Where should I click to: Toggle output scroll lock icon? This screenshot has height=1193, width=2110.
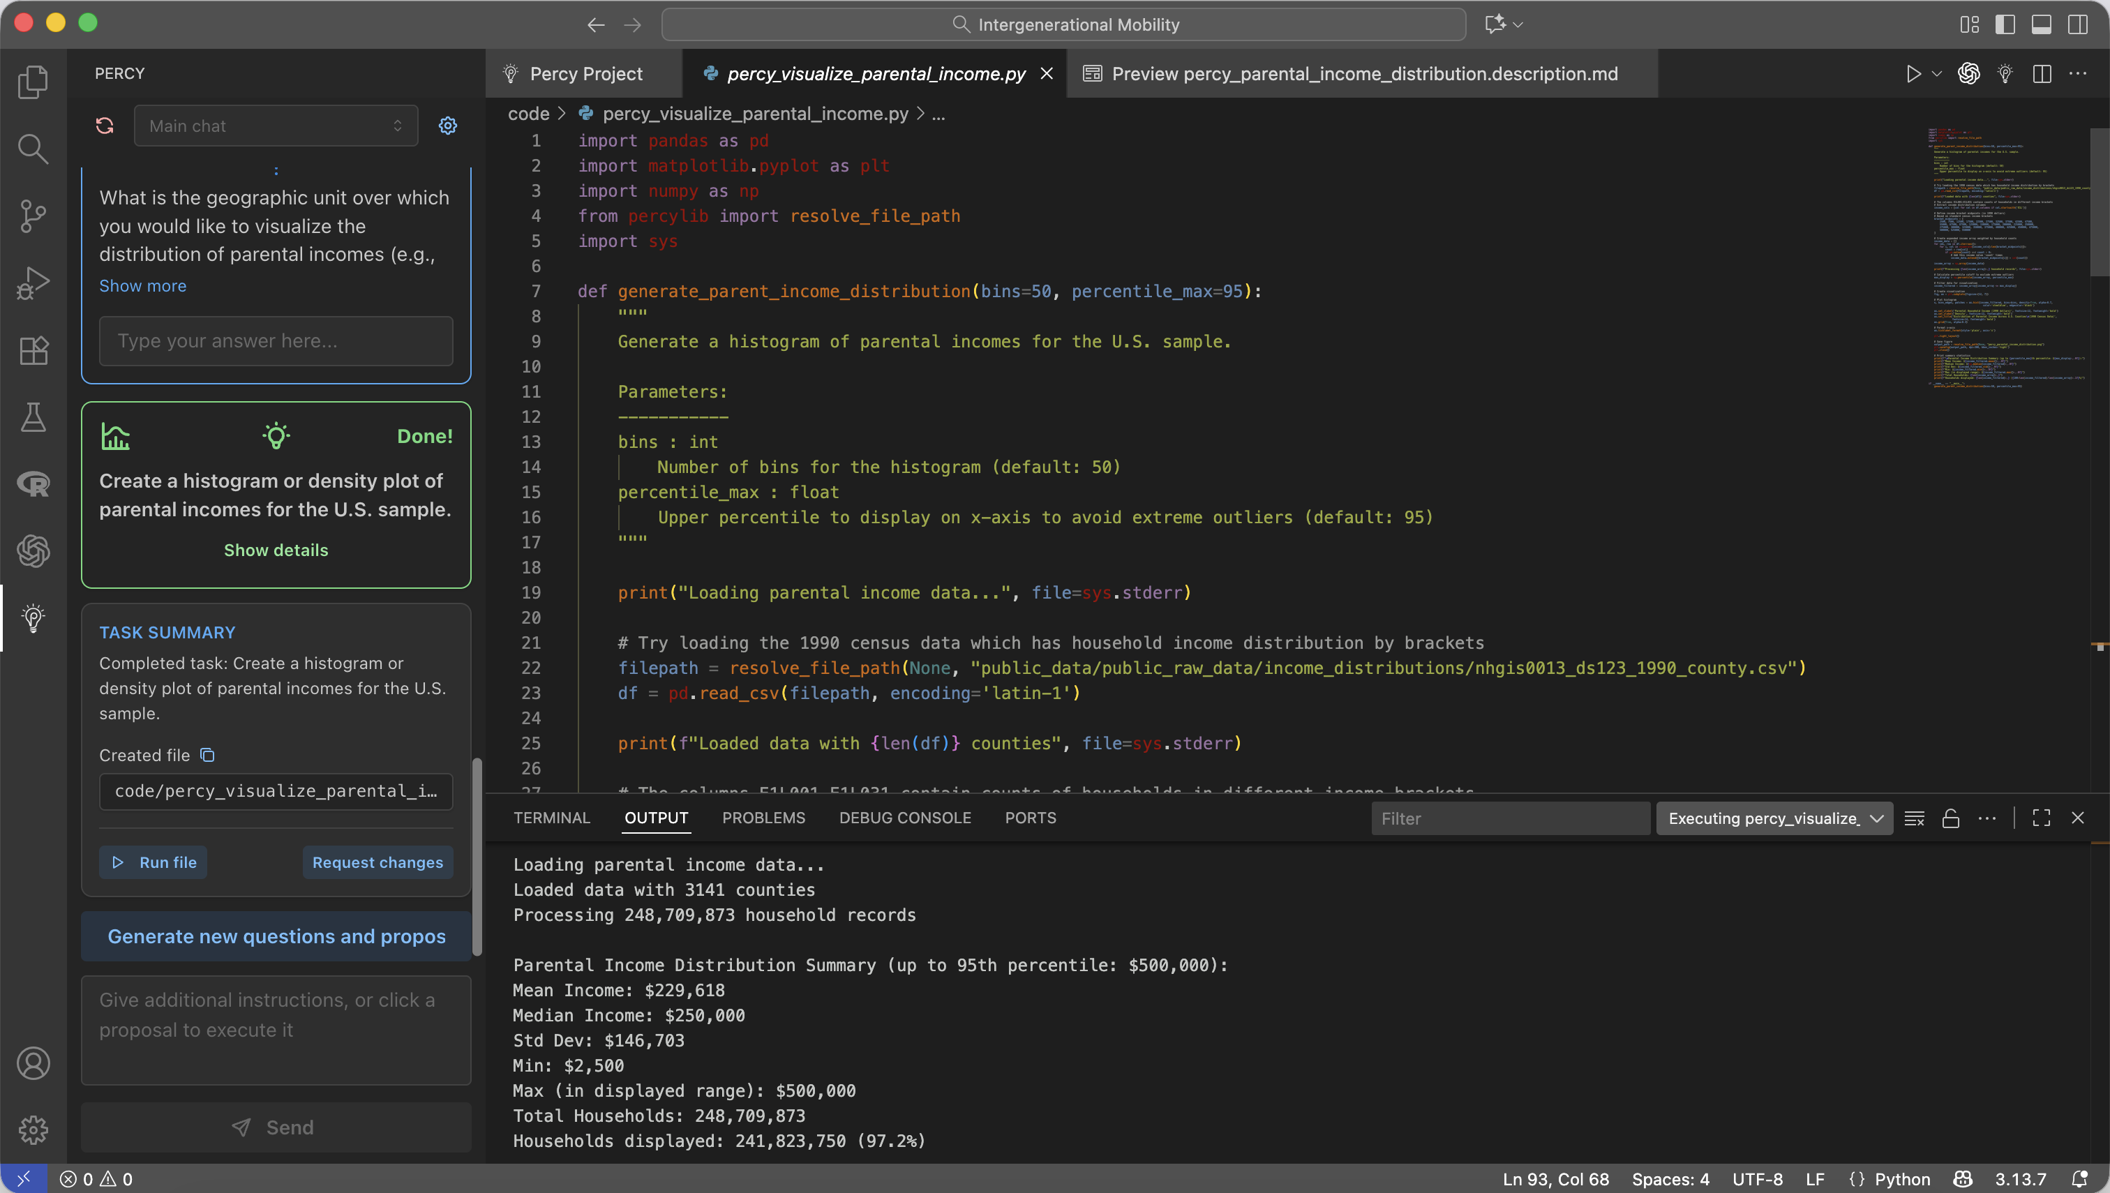pos(1950,818)
